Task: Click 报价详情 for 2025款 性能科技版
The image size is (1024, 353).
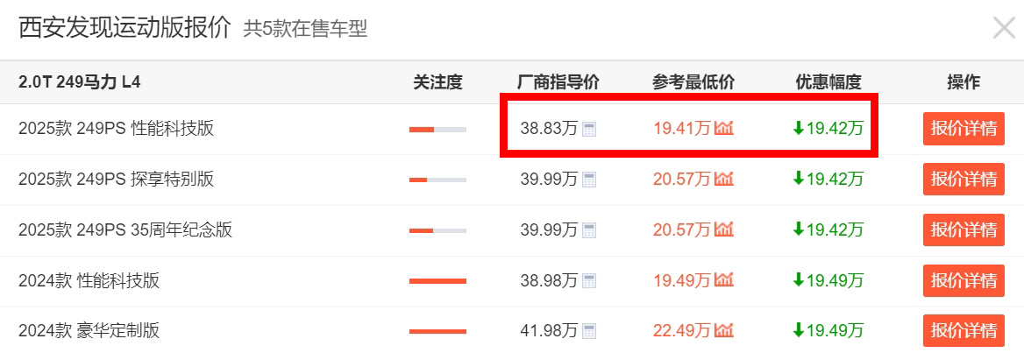Action: 964,129
